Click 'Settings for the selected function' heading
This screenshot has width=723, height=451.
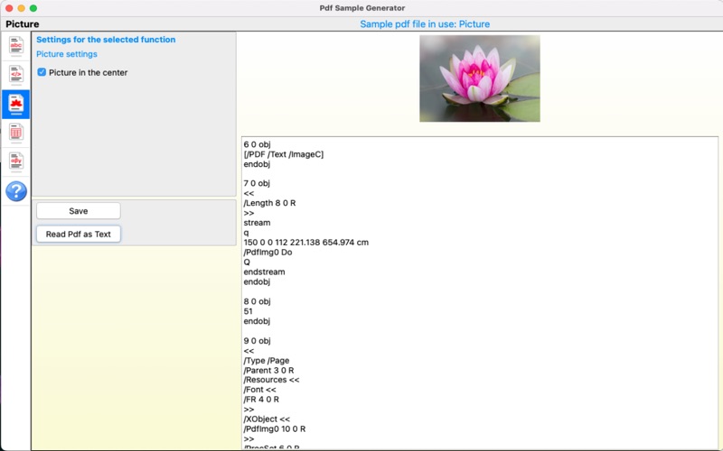click(106, 40)
